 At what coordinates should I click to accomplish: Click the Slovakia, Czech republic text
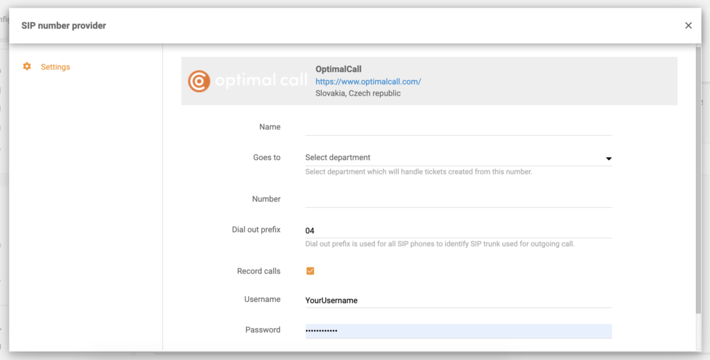click(x=358, y=93)
